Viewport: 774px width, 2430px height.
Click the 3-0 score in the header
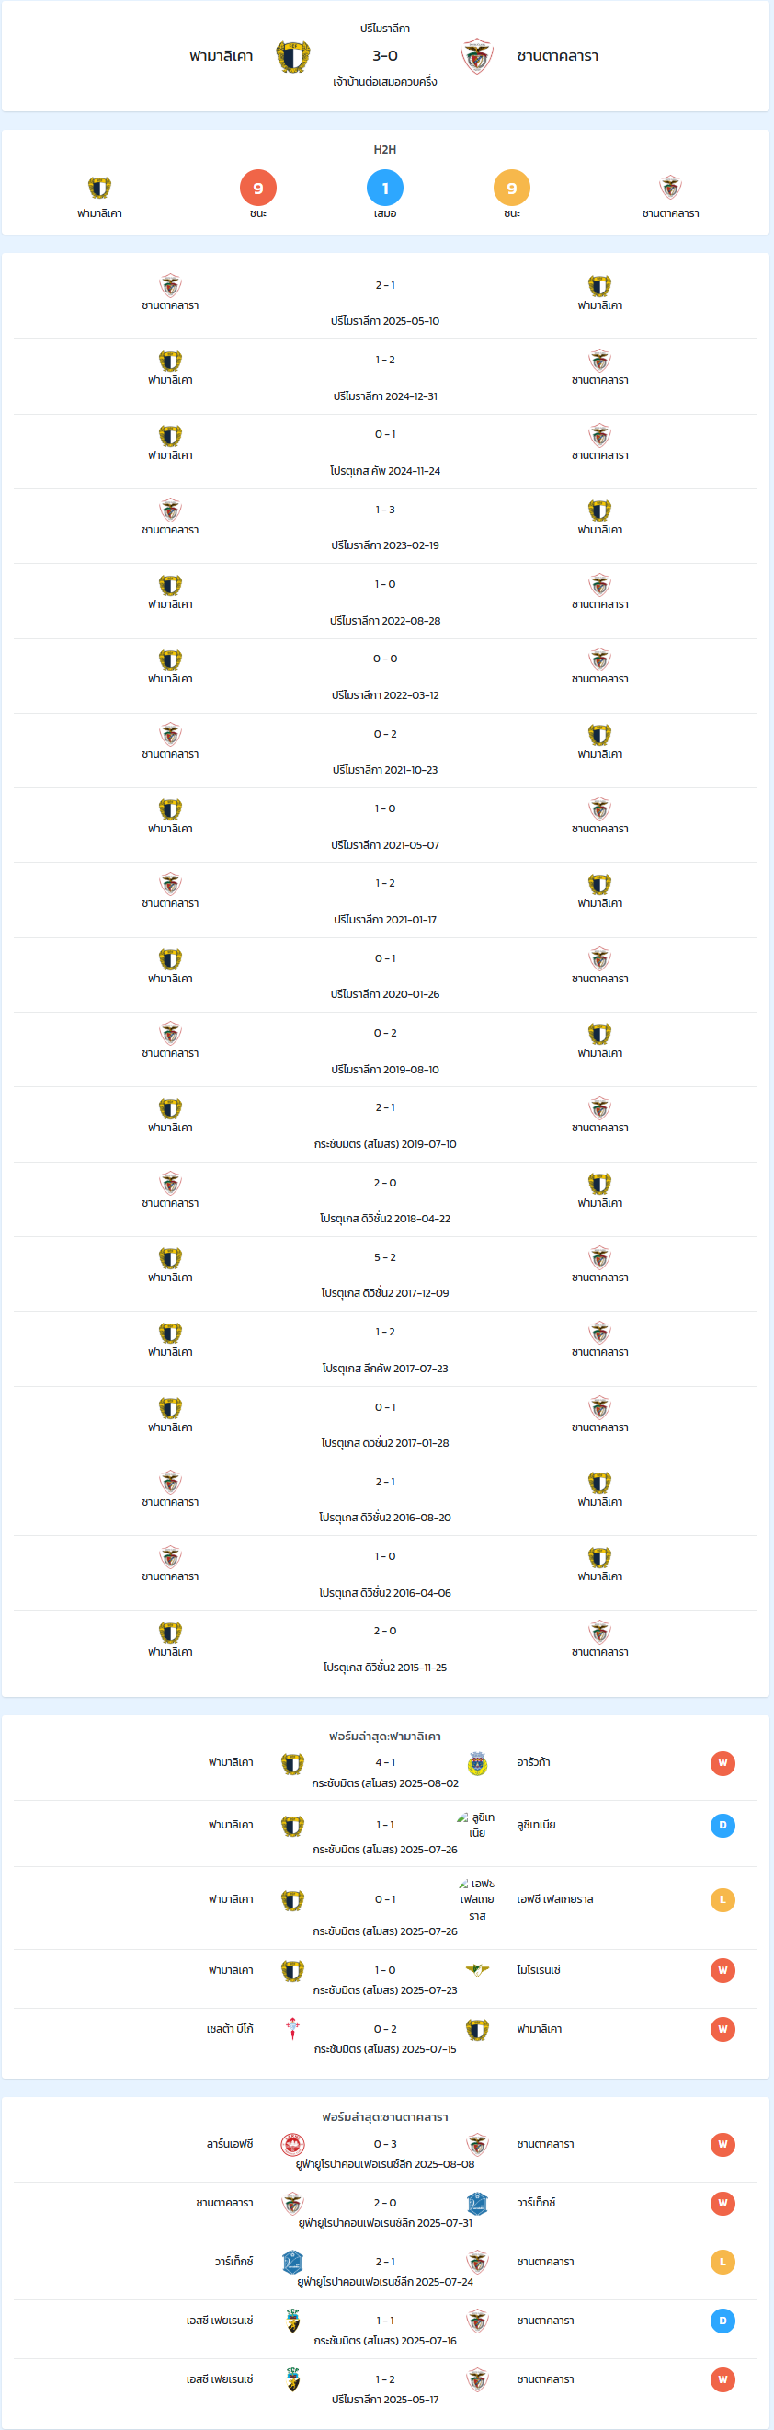click(384, 56)
